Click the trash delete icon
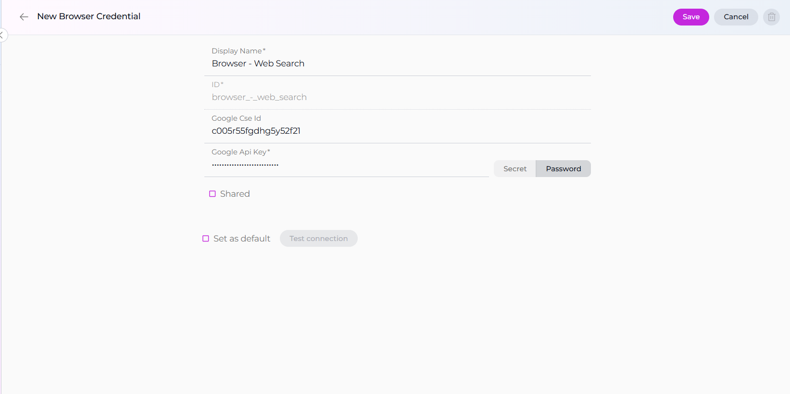Image resolution: width=790 pixels, height=394 pixels. 771,17
